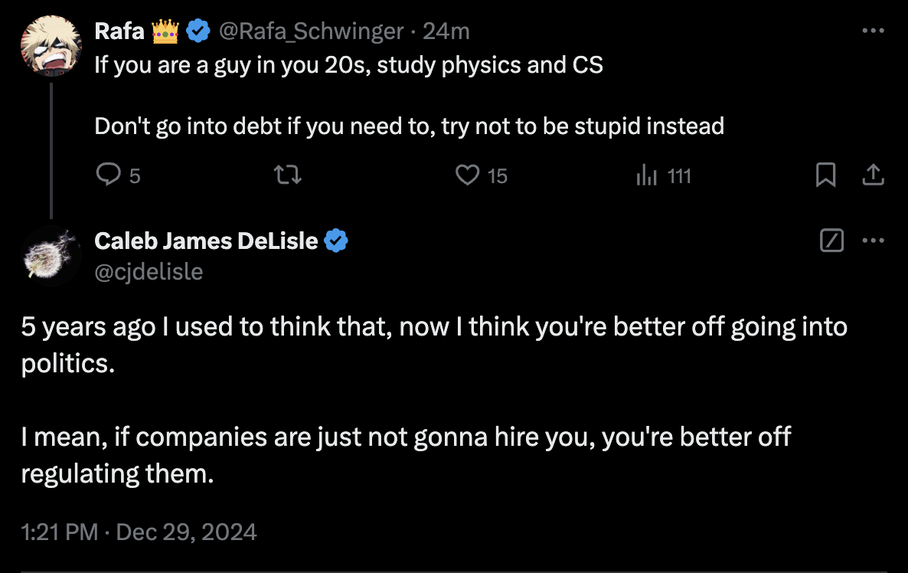The width and height of the screenshot is (908, 573).
Task: Open Caleb's dandelion profile avatar
Action: tap(51, 256)
